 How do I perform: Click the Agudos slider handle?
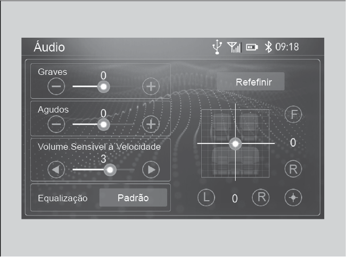pyautogui.click(x=103, y=124)
